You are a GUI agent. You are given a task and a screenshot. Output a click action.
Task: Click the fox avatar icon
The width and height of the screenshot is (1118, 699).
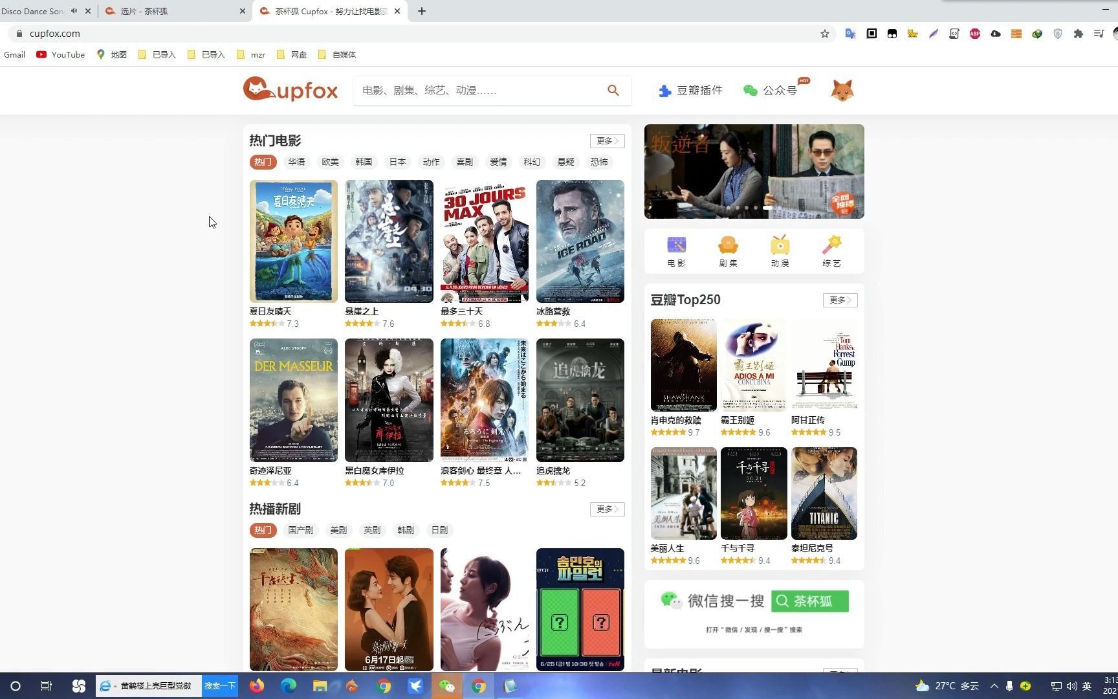tap(842, 90)
